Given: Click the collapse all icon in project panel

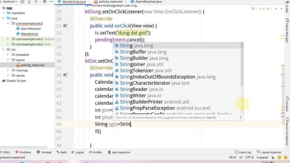Looking at the screenshot, I should [x=36, y=2].
